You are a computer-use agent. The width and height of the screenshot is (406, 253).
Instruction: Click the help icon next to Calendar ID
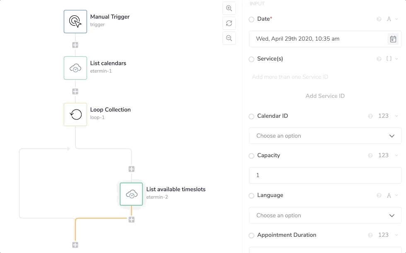tap(370, 116)
